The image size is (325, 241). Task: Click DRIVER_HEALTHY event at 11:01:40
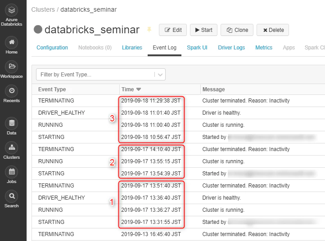[62, 113]
